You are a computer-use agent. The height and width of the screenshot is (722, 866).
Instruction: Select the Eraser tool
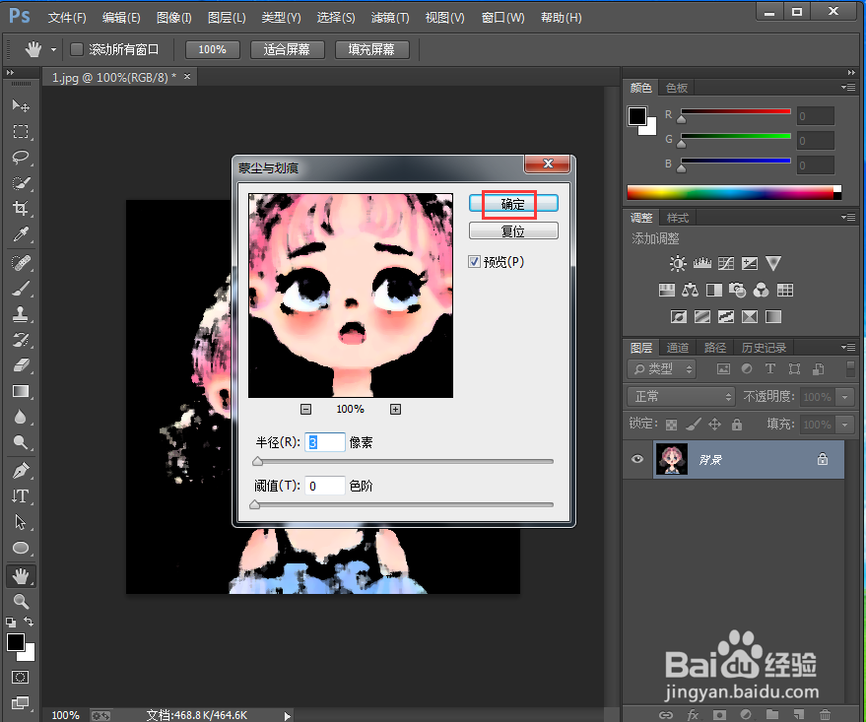(x=21, y=364)
